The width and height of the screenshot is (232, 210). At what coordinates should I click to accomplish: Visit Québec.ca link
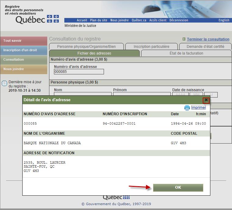(x=139, y=20)
